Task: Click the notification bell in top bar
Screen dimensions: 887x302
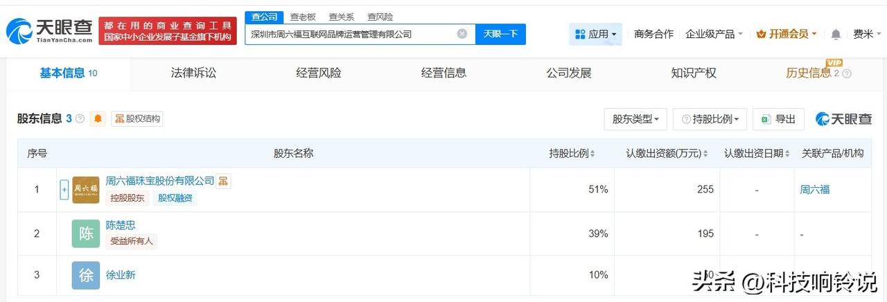Action: [836, 34]
